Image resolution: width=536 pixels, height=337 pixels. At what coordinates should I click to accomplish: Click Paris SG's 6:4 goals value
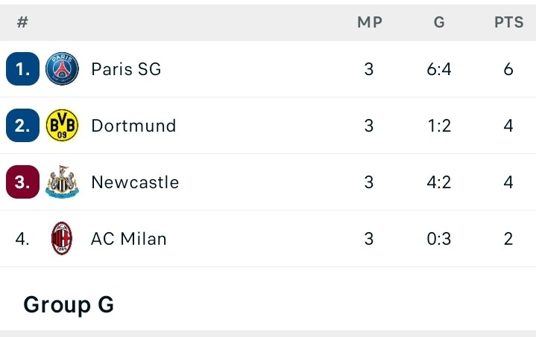[x=439, y=69]
